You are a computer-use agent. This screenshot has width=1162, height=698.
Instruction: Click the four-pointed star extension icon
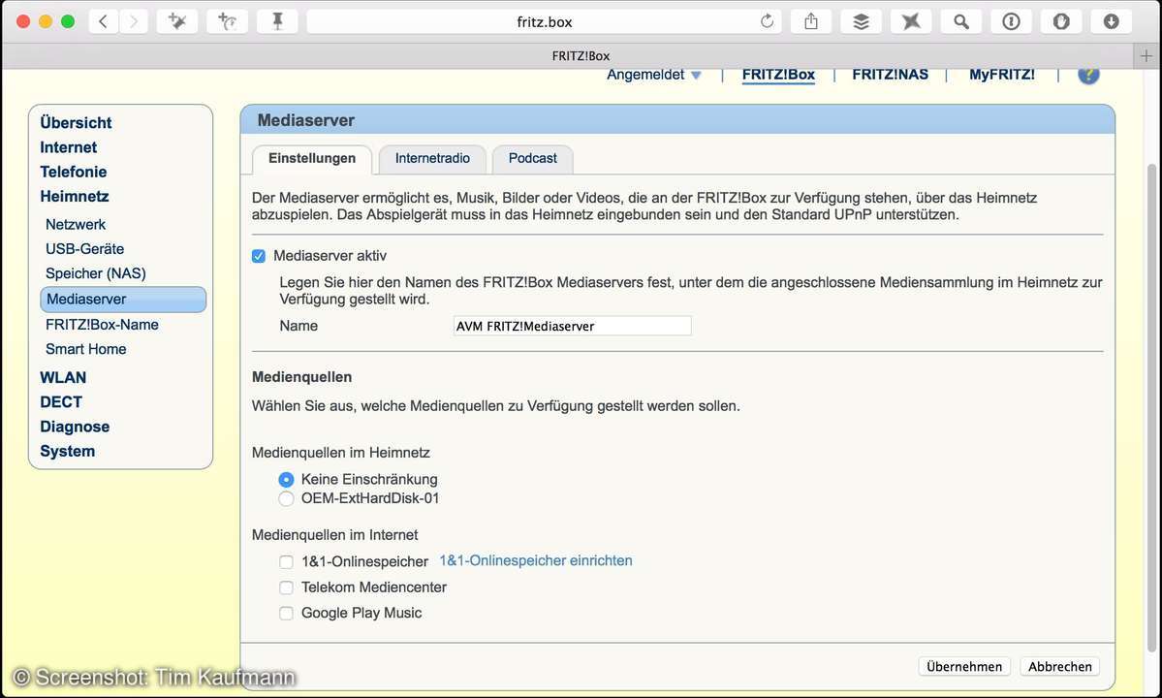tap(911, 21)
